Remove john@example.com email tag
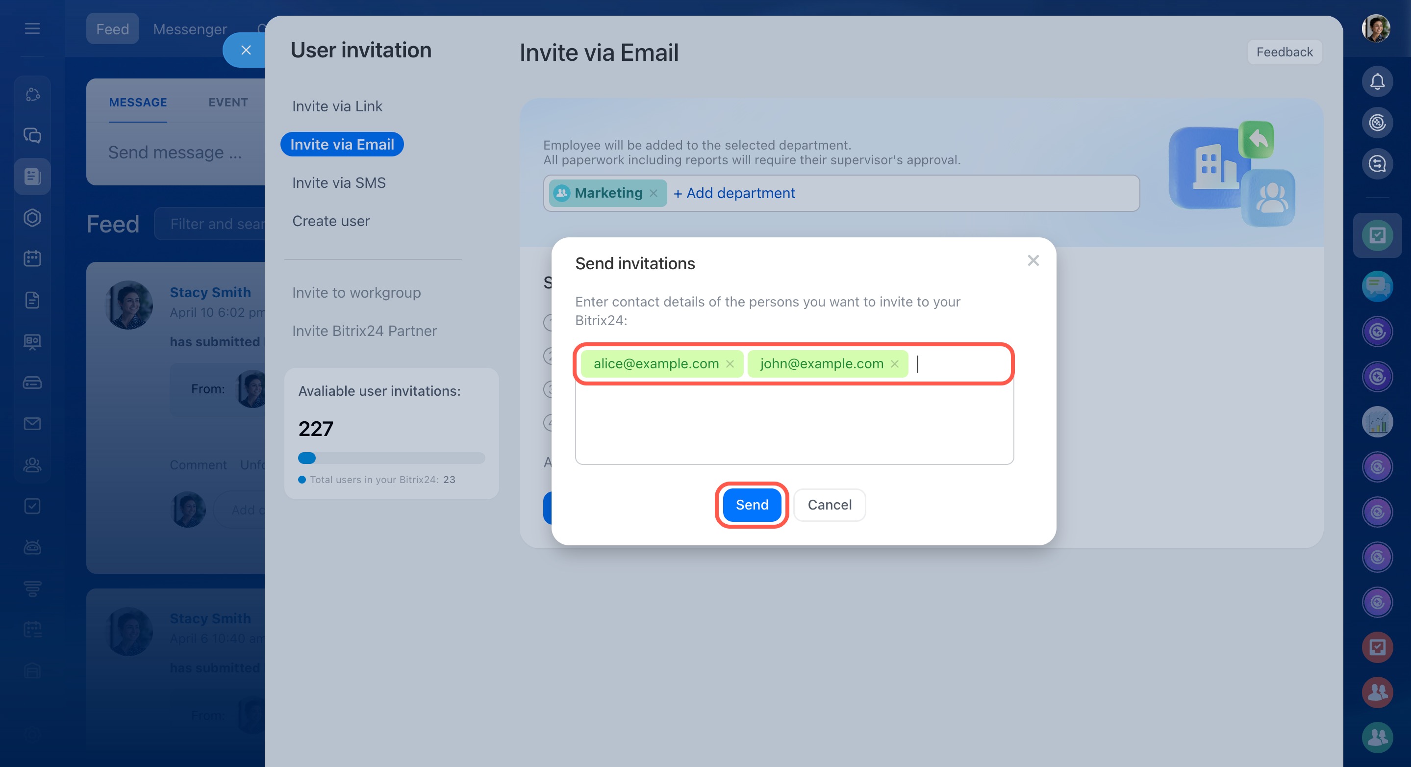The image size is (1411, 767). click(x=894, y=364)
